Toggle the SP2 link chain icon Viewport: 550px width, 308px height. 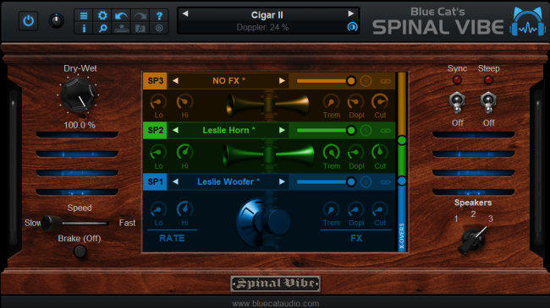coord(386,131)
